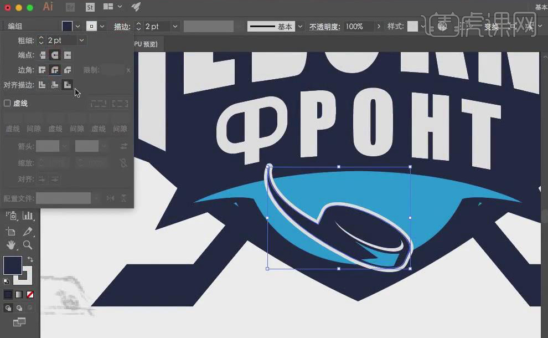Viewport: 548px width, 338px height.
Task: Select the round cap endpoint option
Action: coord(55,55)
